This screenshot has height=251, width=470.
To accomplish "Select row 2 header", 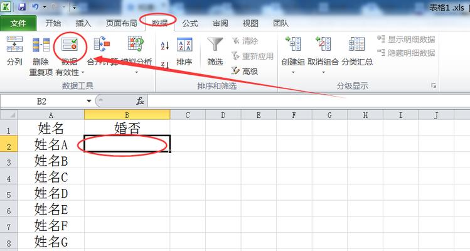I will pyautogui.click(x=9, y=144).
